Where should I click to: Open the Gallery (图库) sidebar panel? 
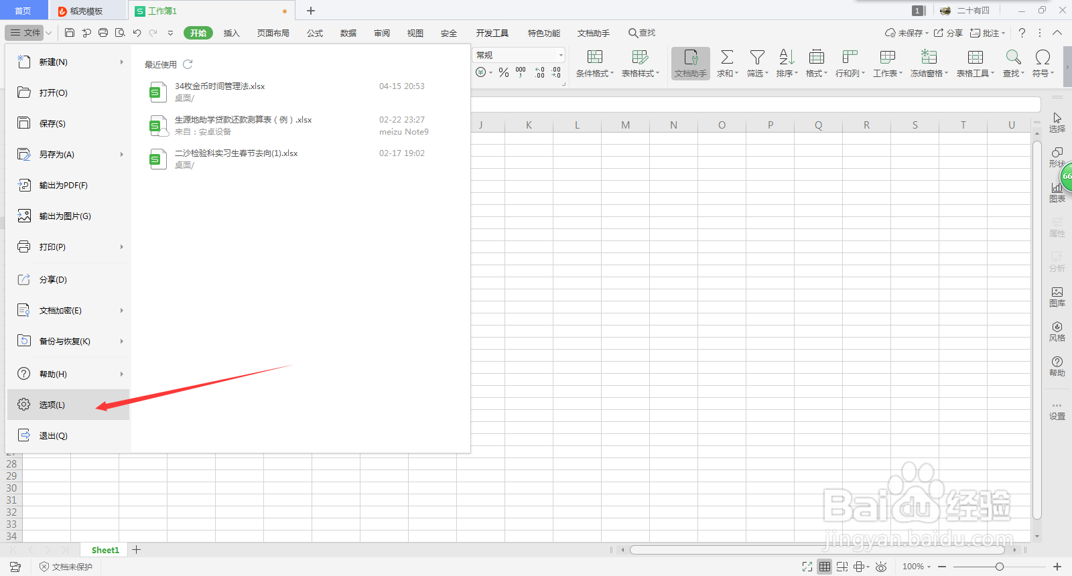click(x=1057, y=297)
